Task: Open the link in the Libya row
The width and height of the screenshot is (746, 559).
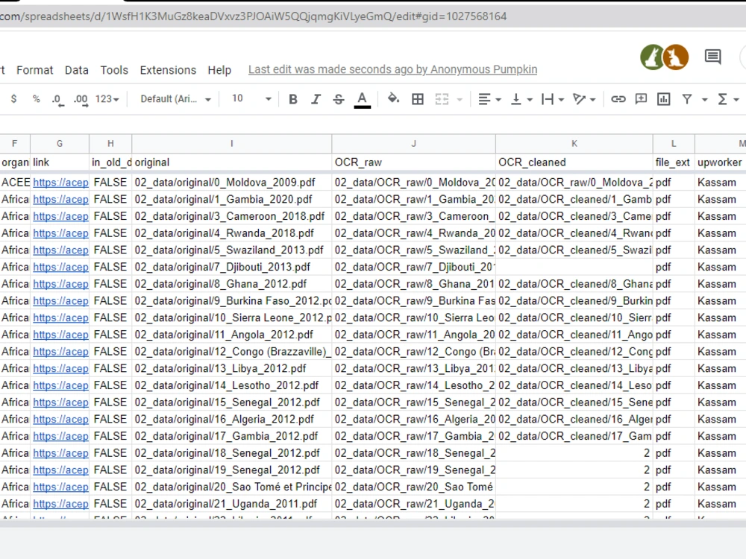Action: click(x=60, y=368)
